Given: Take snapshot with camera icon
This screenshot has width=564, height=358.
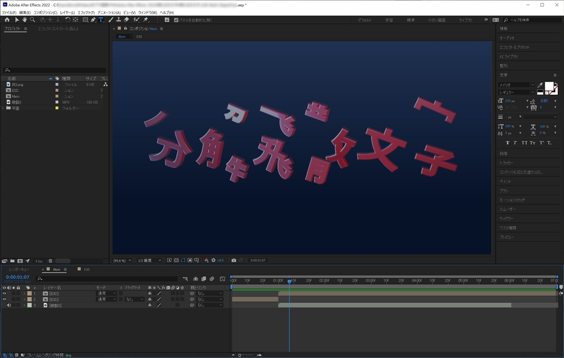Looking at the screenshot, I should pyautogui.click(x=234, y=260).
